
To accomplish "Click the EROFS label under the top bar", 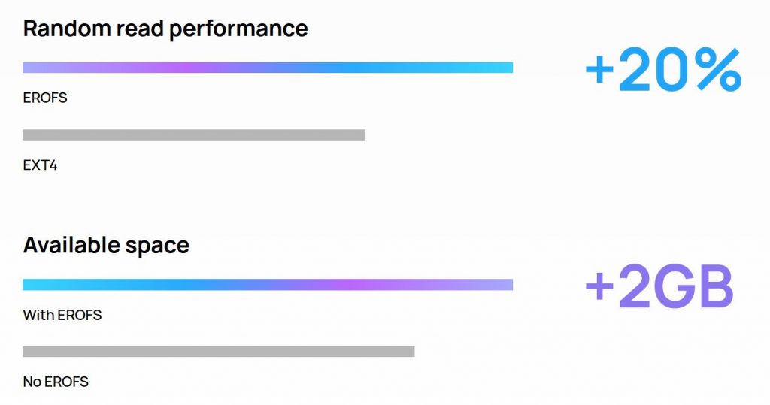I will tap(45, 98).
